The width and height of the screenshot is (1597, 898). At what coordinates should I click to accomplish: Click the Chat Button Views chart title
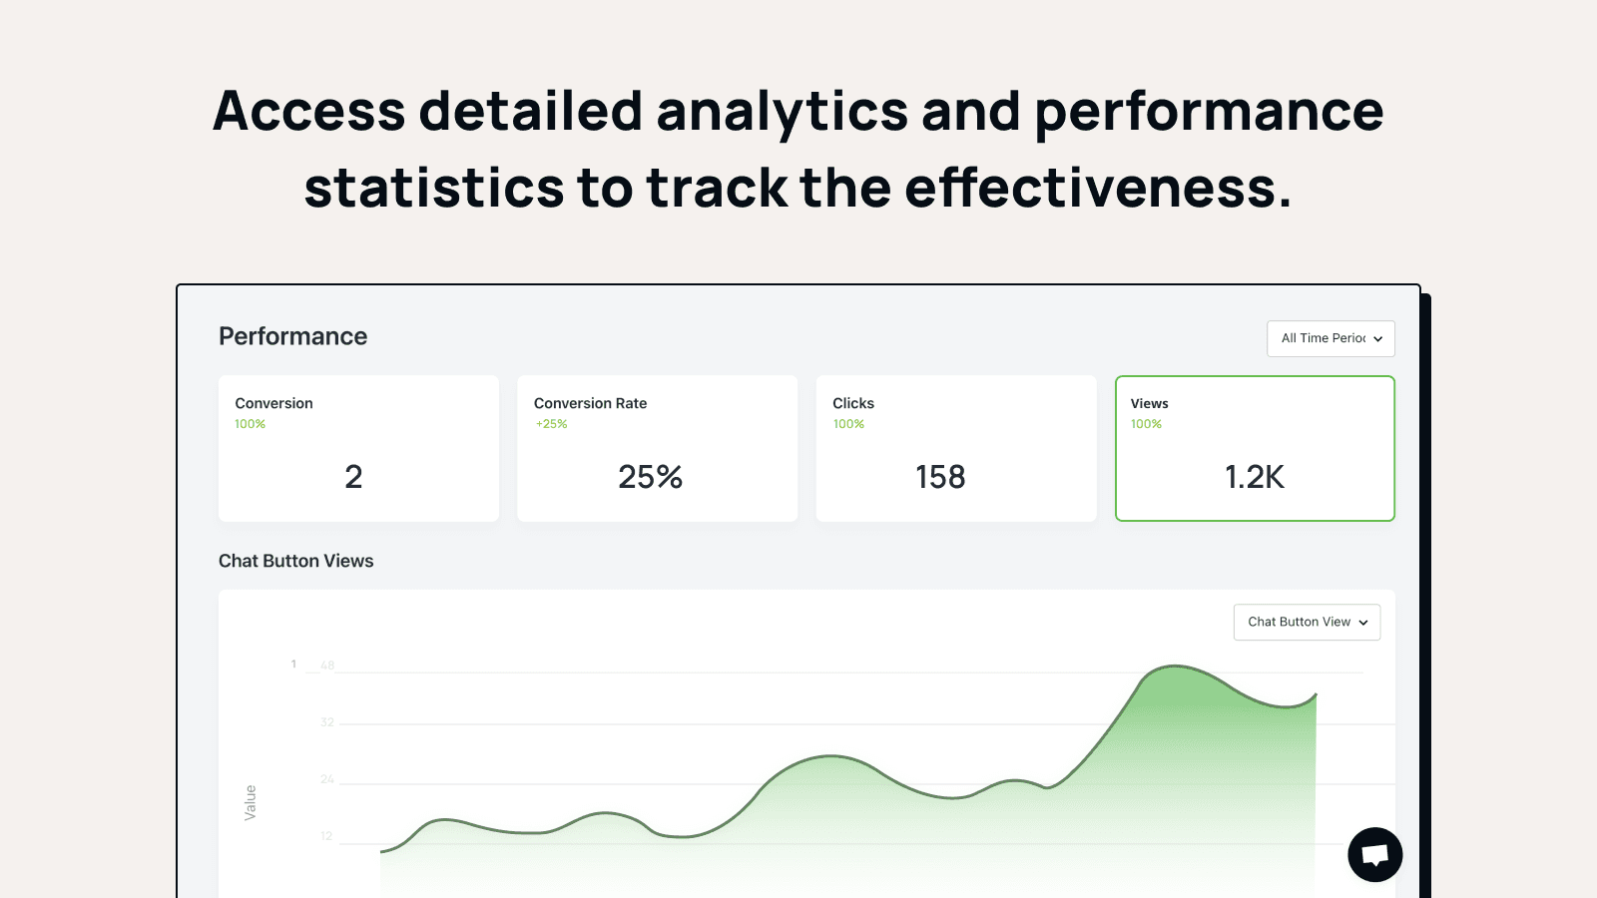pyautogui.click(x=295, y=561)
